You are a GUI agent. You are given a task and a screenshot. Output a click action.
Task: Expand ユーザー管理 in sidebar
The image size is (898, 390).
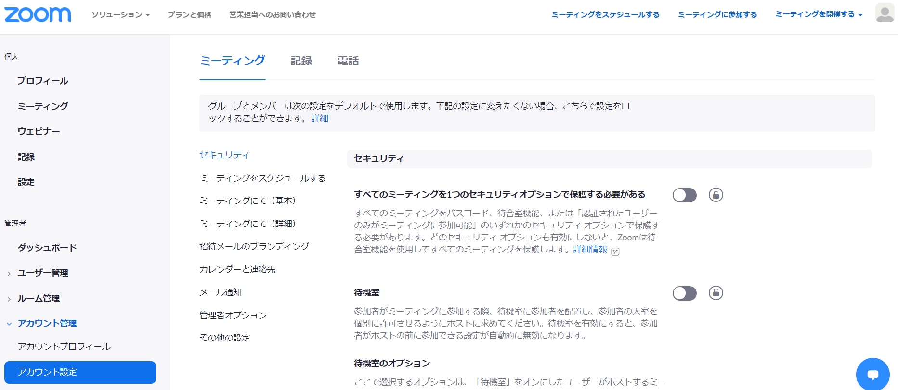43,273
